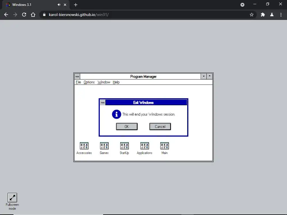The height and width of the screenshot is (215, 287).
Task: Open the File menu
Action: click(78, 82)
